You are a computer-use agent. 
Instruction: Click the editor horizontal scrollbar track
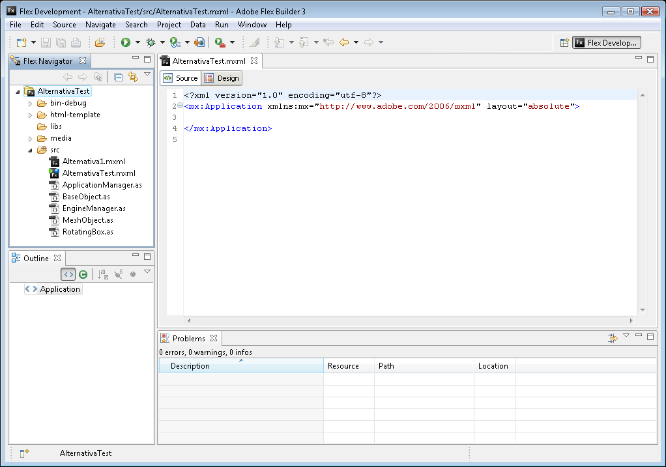coord(411,320)
